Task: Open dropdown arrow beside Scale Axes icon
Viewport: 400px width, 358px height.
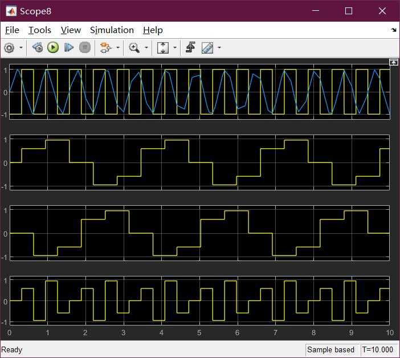Action: tap(174, 48)
